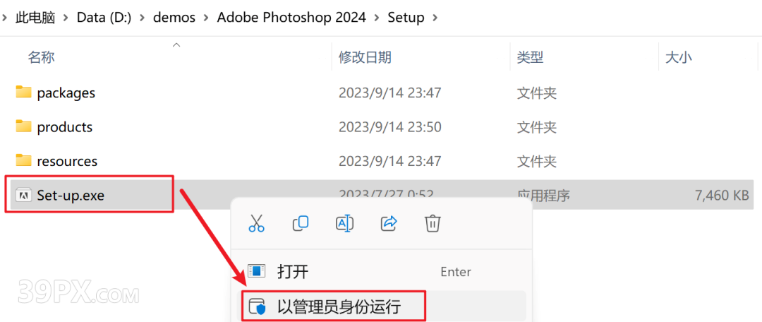Expand the chevron after Setup in path
Image resolution: width=762 pixels, height=322 pixels.
[x=435, y=18]
